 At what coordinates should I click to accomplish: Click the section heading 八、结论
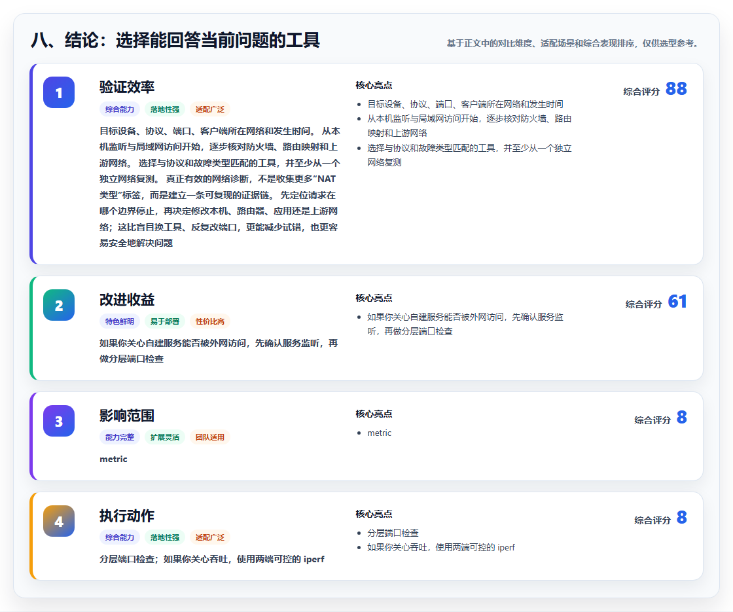click(175, 40)
